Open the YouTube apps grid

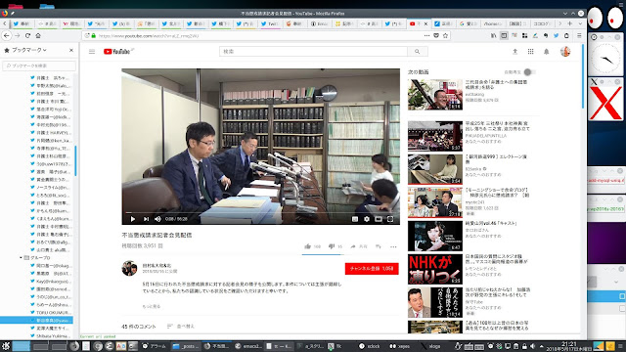(x=530, y=52)
